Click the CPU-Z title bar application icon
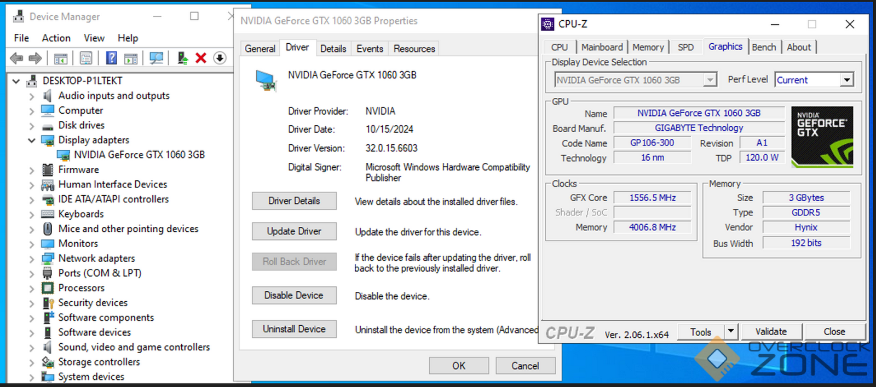 [548, 24]
